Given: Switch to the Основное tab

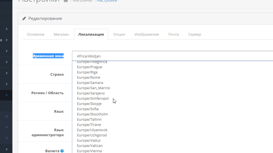Looking at the screenshot, I should click(x=35, y=34).
